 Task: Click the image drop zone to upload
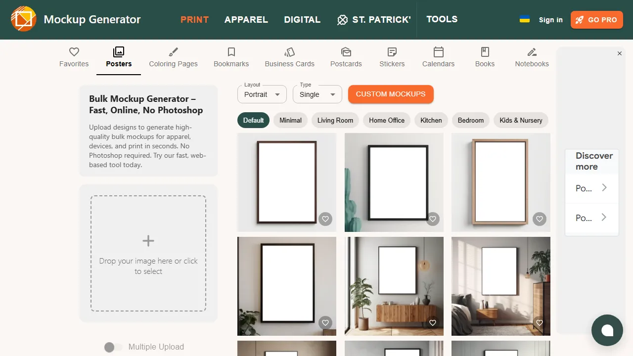tap(148, 254)
